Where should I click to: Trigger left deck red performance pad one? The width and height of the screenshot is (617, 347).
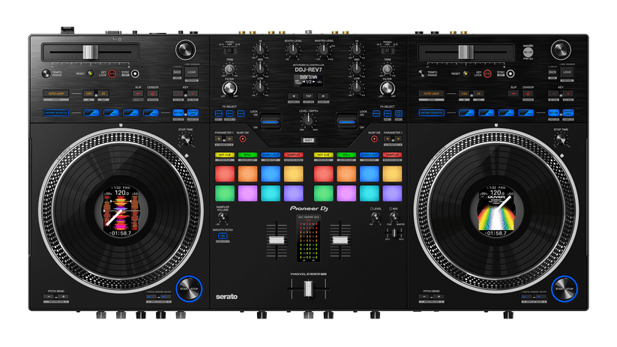tap(225, 174)
